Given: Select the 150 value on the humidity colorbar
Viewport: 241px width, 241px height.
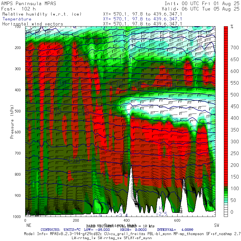Looking at the screenshot, I should pos(235,177).
